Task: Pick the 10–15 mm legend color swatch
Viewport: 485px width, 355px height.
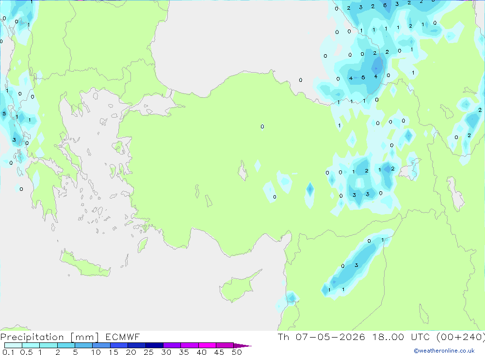Action: tap(101, 345)
